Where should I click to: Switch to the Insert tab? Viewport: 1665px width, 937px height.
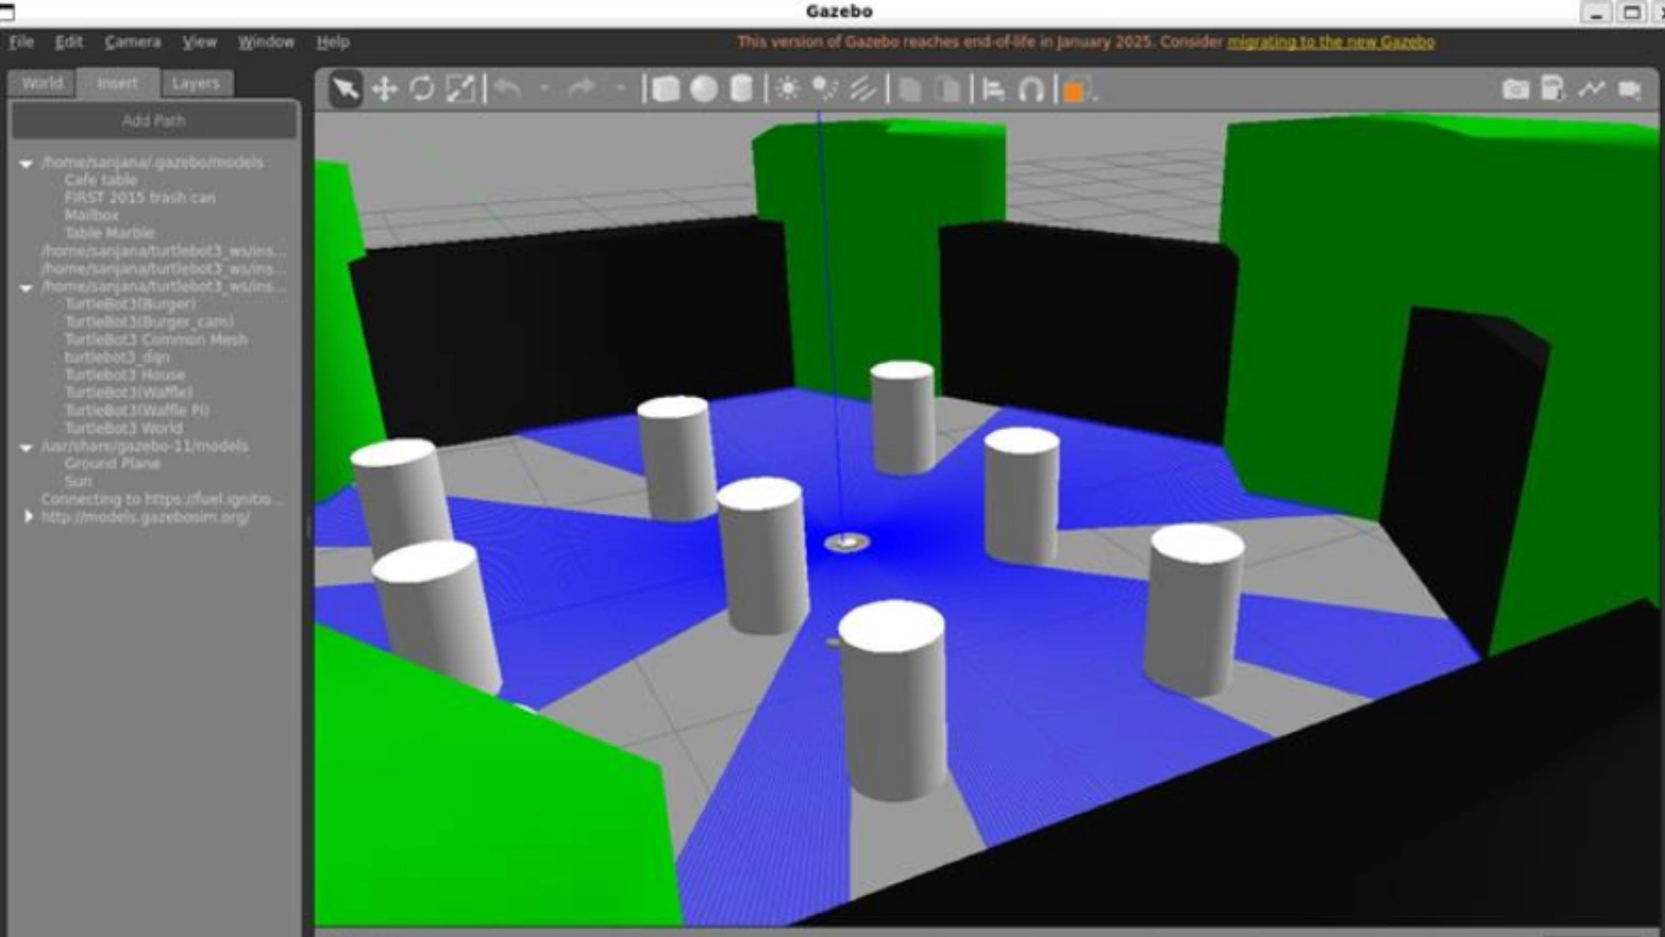118,83
